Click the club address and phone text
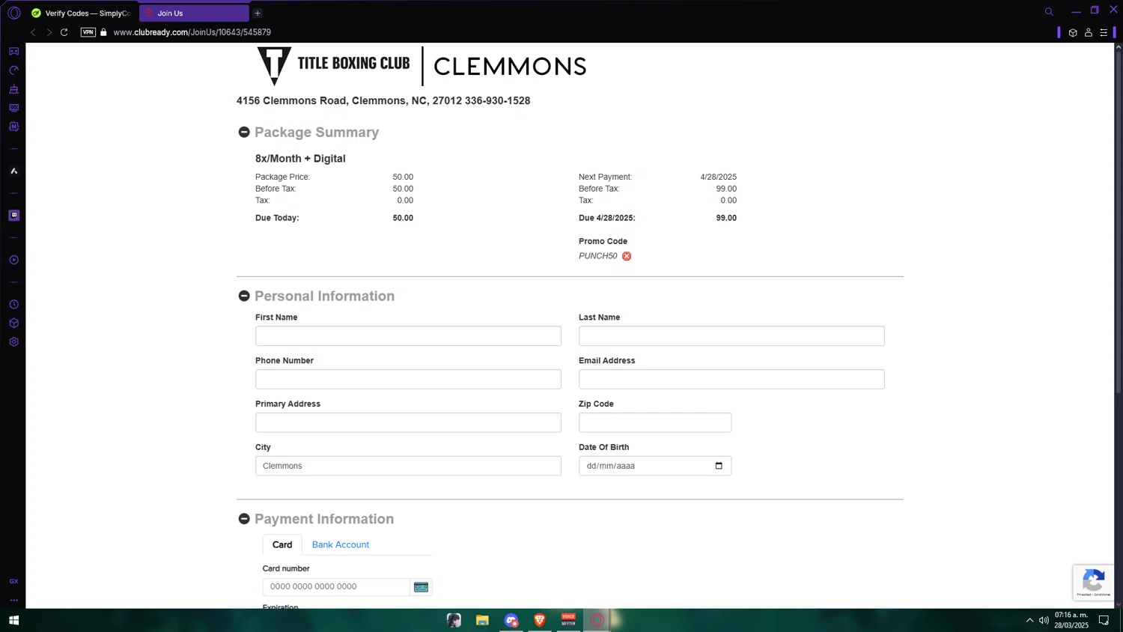 pos(383,100)
